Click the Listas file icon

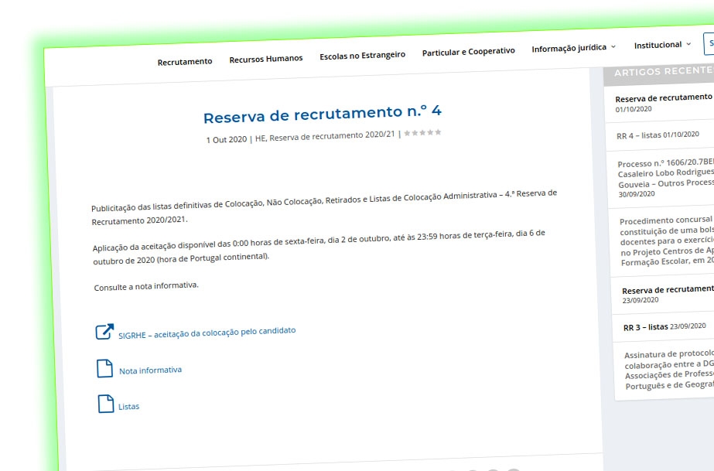coord(105,404)
